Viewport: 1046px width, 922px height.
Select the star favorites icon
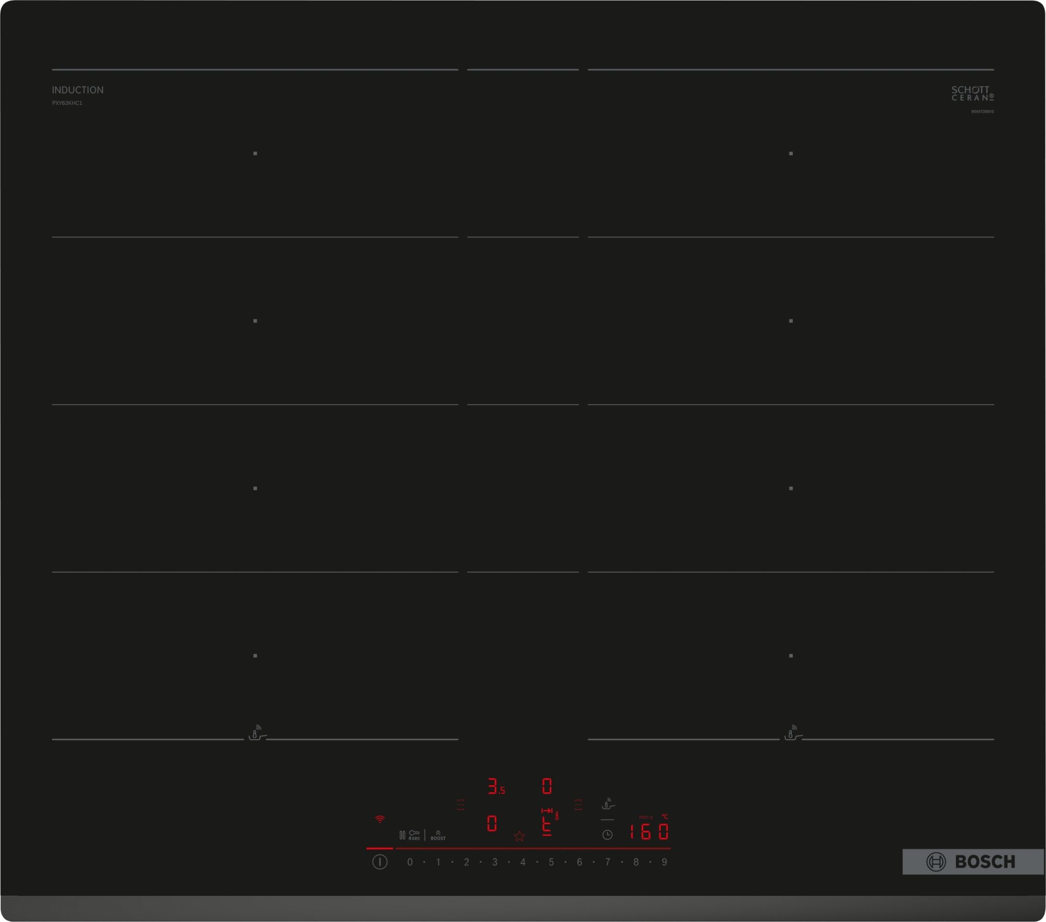520,837
